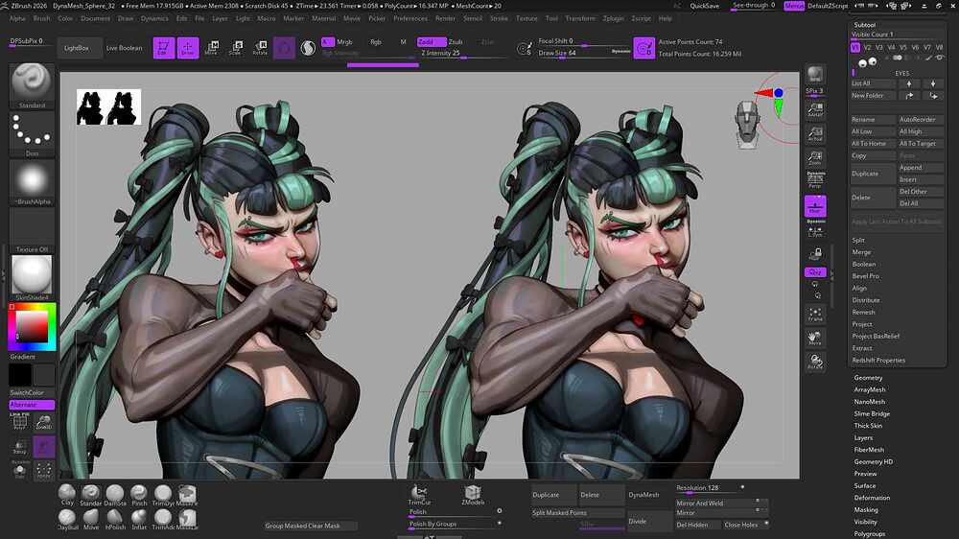Image resolution: width=959 pixels, height=539 pixels.
Task: Click the QuickSave button
Action: click(705, 6)
